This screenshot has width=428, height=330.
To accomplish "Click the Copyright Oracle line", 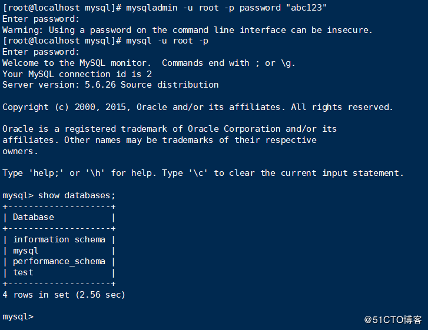I will point(198,107).
